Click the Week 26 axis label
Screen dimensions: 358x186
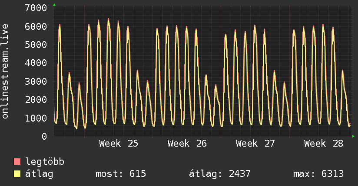click(x=187, y=144)
